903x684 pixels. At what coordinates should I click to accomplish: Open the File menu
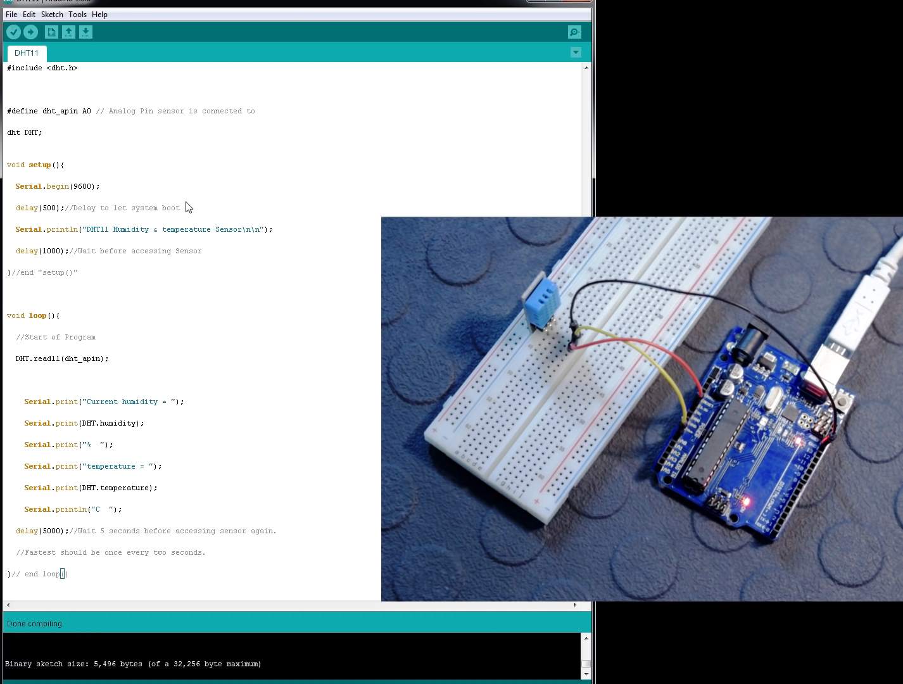[x=10, y=14]
